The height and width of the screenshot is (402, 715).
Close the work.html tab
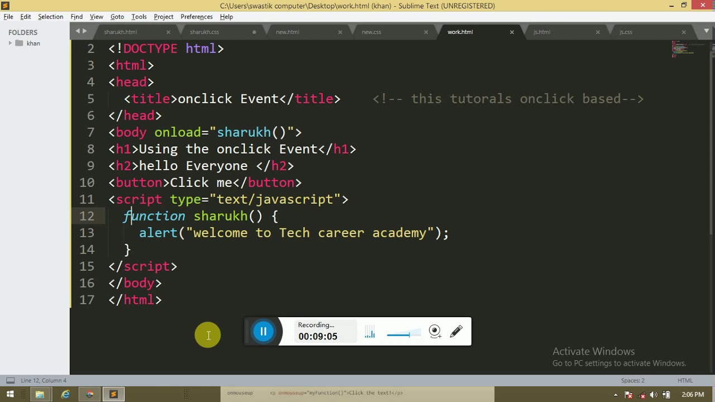[512, 32]
